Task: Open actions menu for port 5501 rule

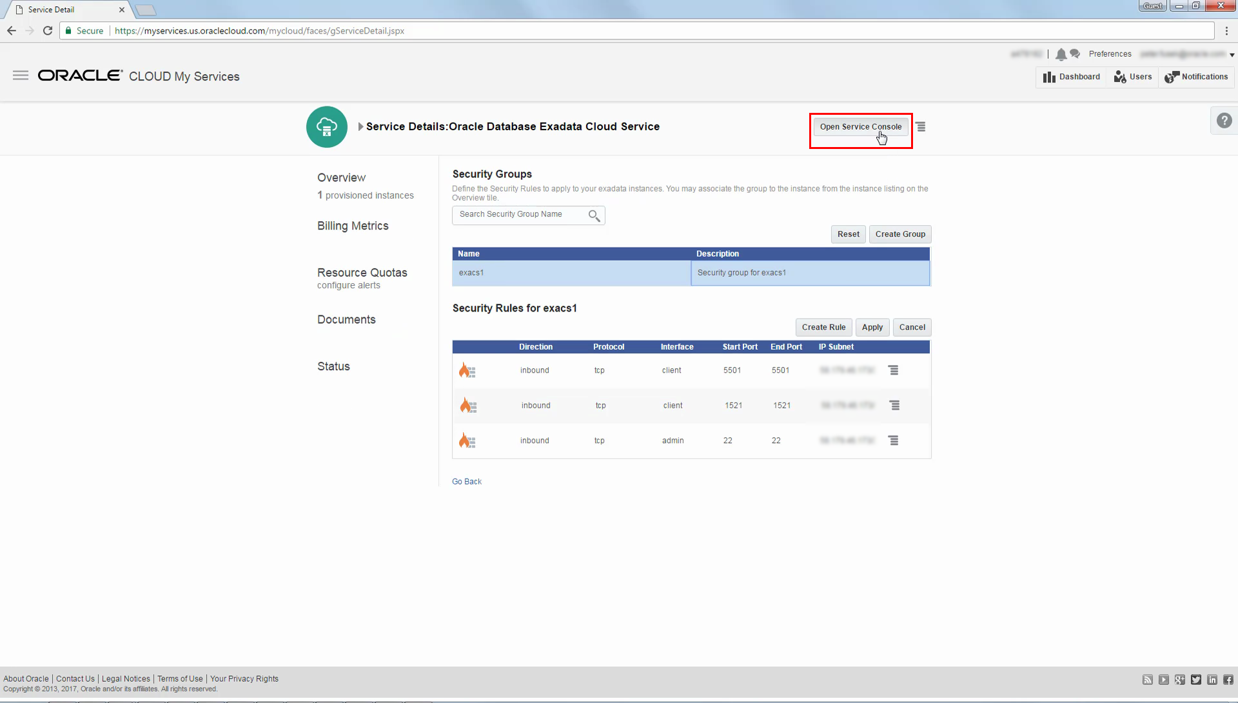Action: pos(893,370)
